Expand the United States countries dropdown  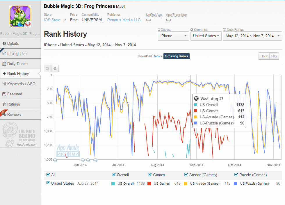tap(206, 36)
